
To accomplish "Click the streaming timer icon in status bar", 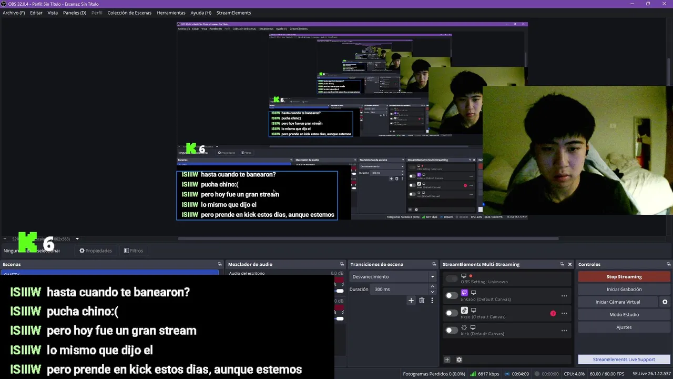I will (507, 374).
